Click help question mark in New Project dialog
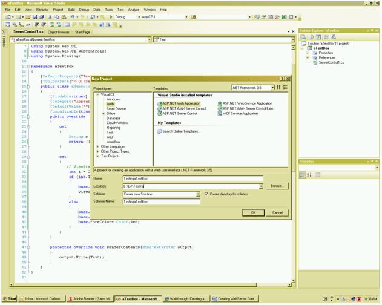The image size is (382, 305). tap(282, 79)
